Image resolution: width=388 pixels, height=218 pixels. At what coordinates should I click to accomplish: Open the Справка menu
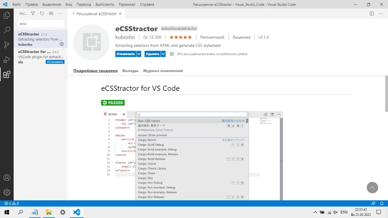point(147,5)
